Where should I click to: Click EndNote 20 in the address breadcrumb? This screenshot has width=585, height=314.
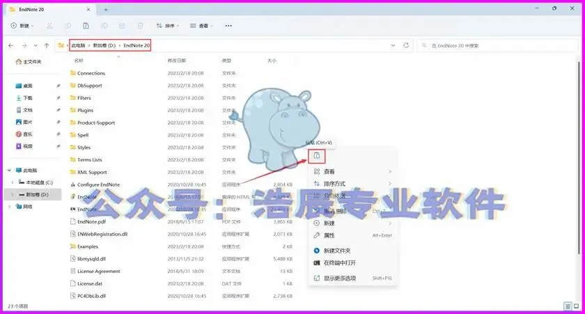(136, 45)
